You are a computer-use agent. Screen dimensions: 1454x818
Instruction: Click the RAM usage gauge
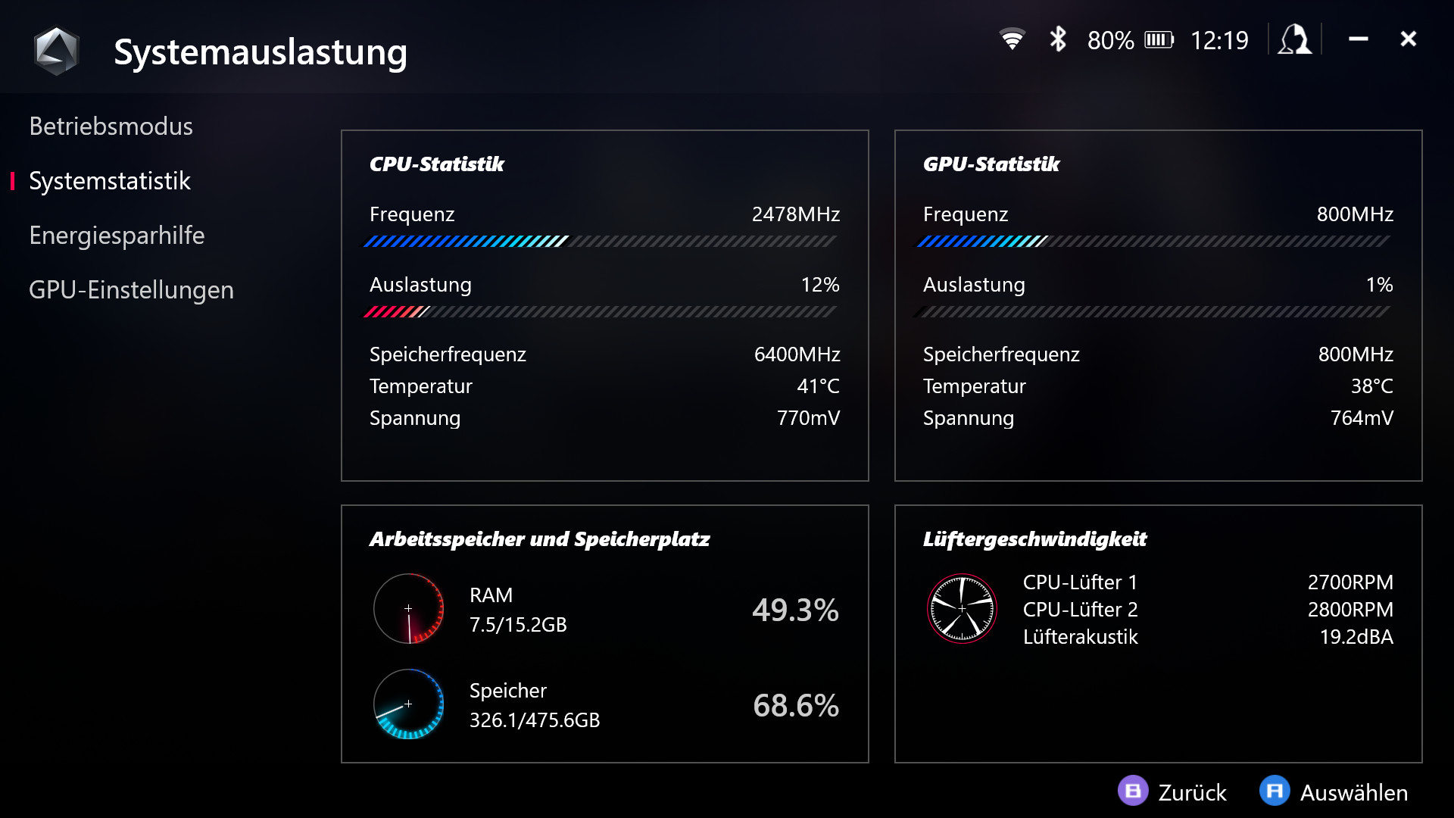click(x=409, y=609)
